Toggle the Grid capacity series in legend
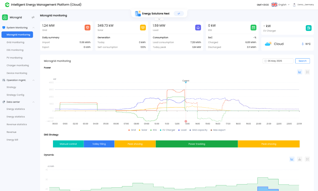Viewport: 318px width, 191px height. [198, 130]
